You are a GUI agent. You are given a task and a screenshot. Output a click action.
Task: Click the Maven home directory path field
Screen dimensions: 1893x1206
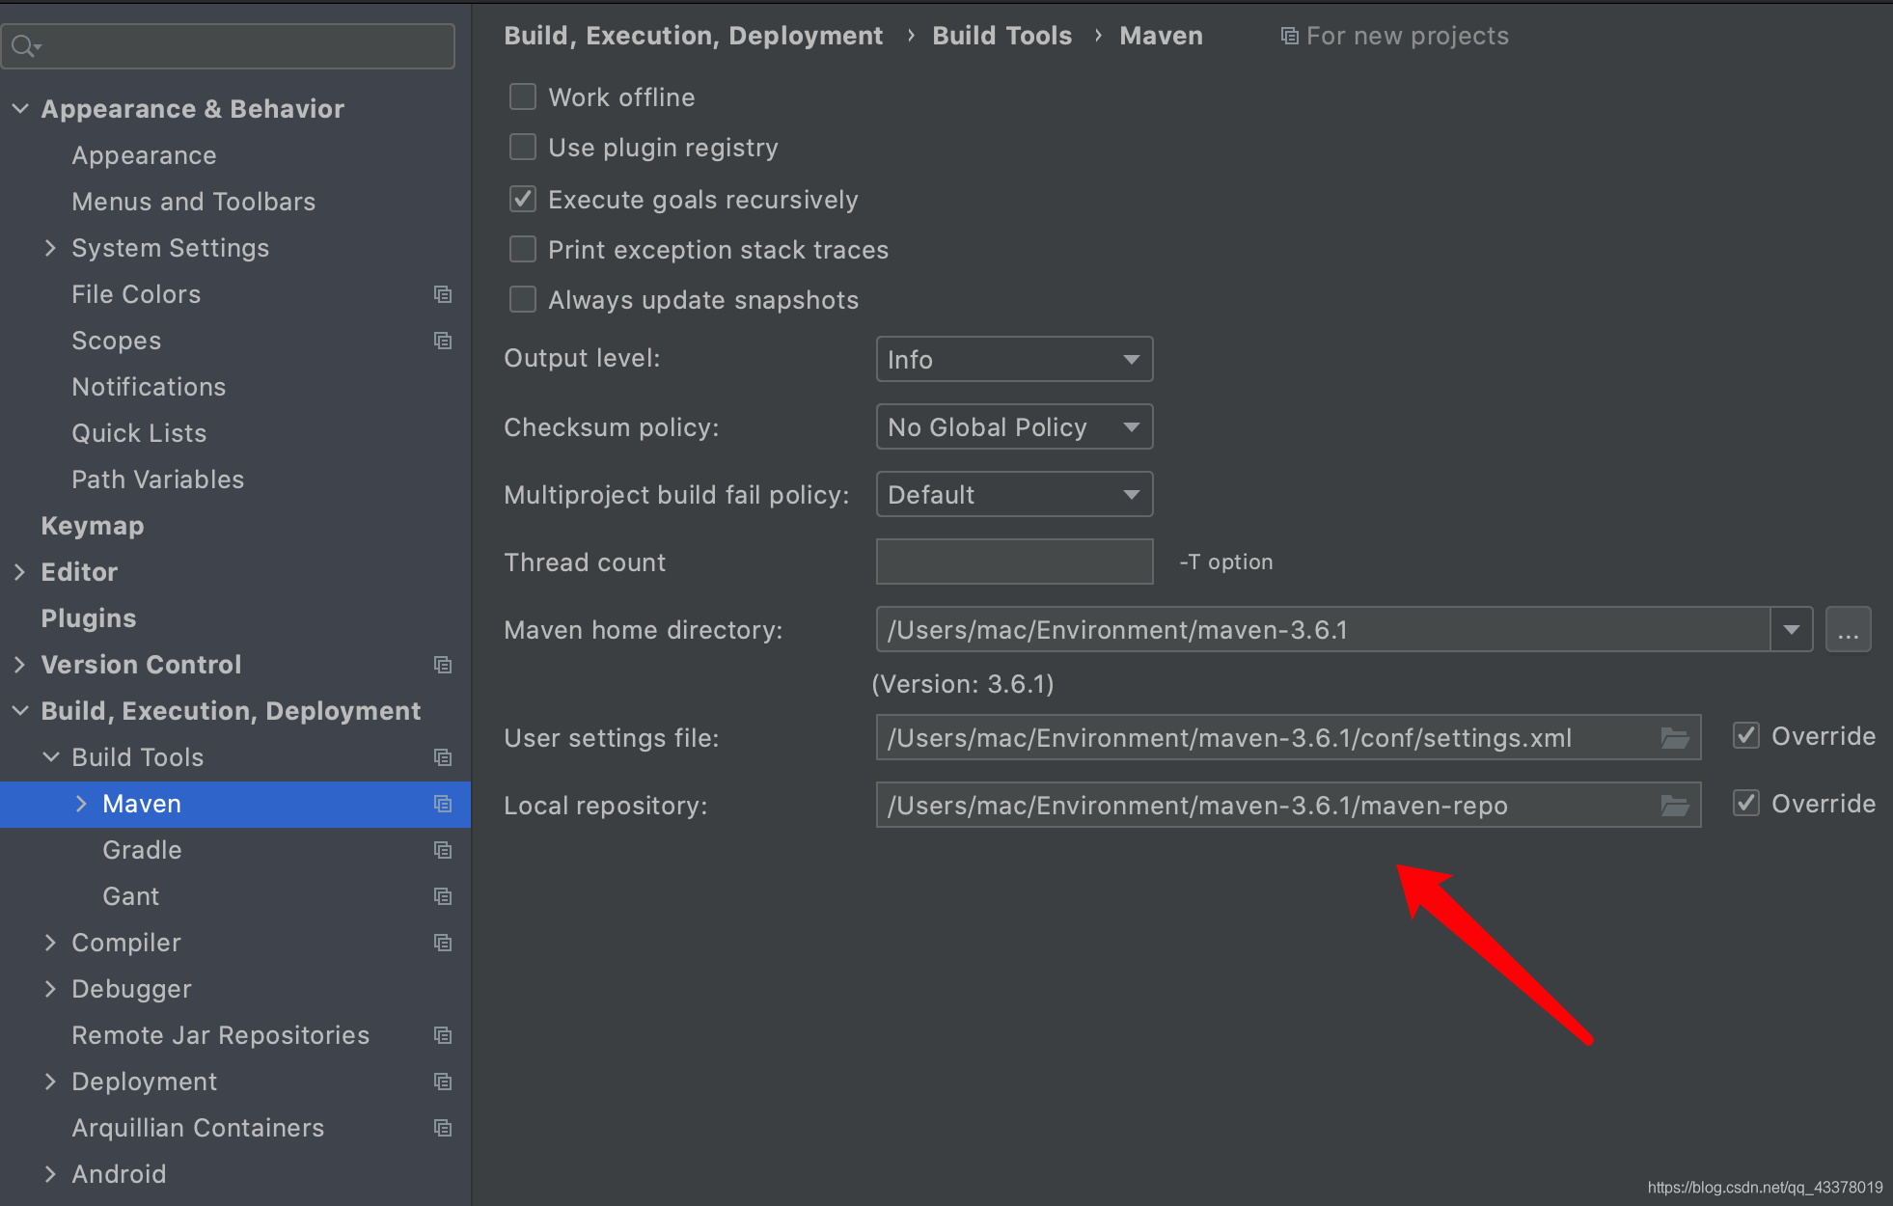1323,630
